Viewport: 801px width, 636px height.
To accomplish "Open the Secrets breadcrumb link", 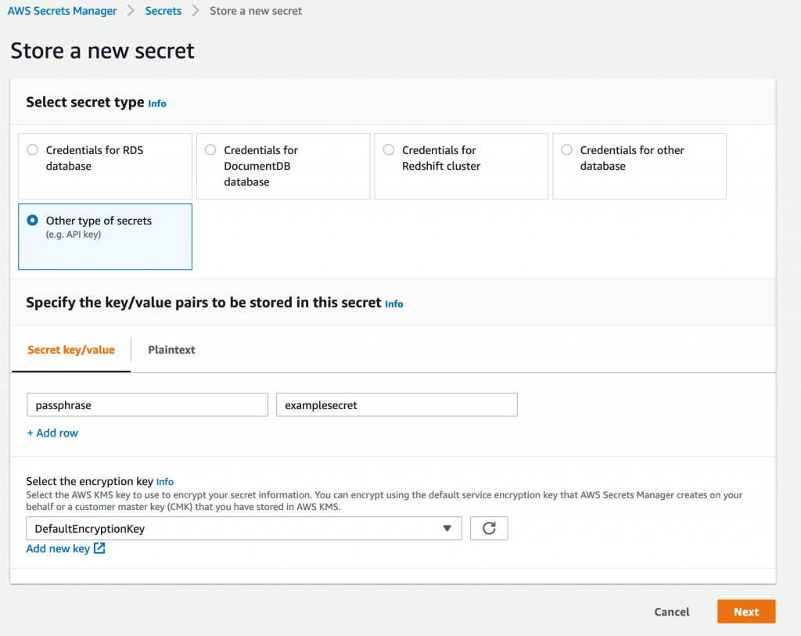I will pos(163,10).
